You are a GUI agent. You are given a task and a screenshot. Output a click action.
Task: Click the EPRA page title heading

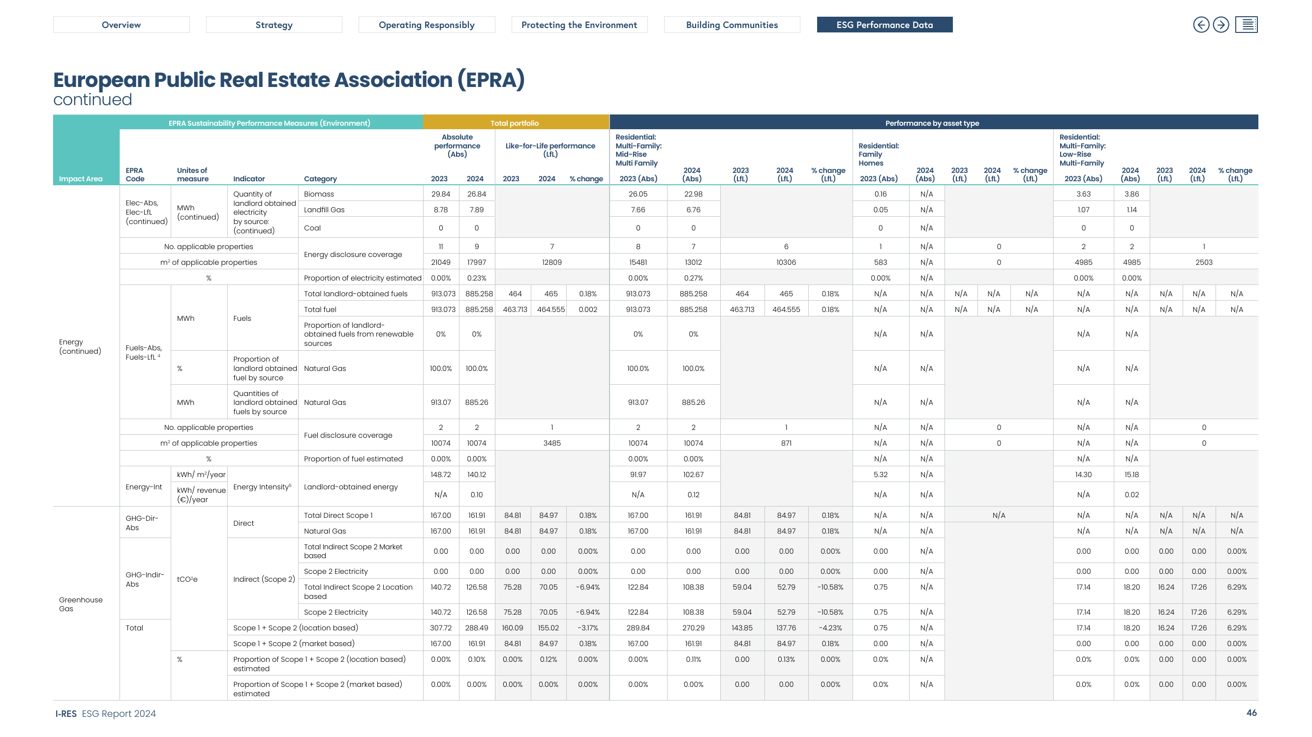click(x=289, y=81)
